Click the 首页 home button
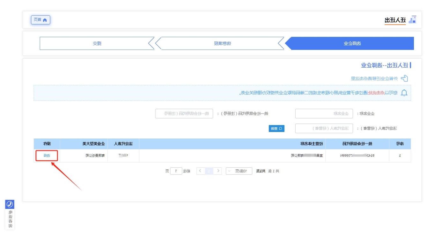 coord(41,20)
